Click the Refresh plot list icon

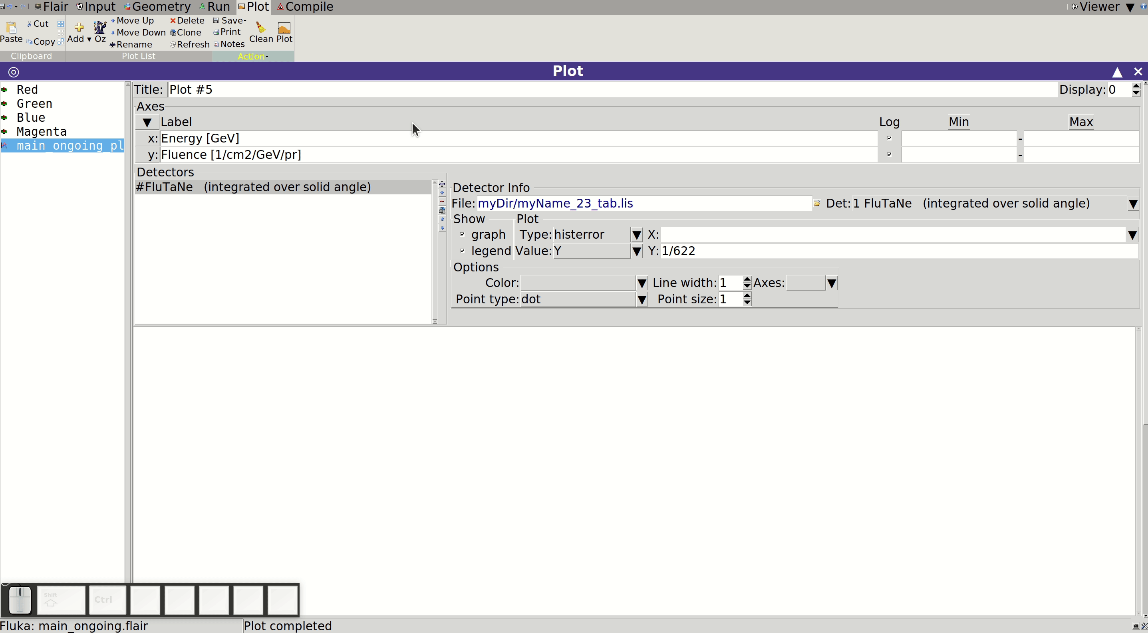point(173,45)
